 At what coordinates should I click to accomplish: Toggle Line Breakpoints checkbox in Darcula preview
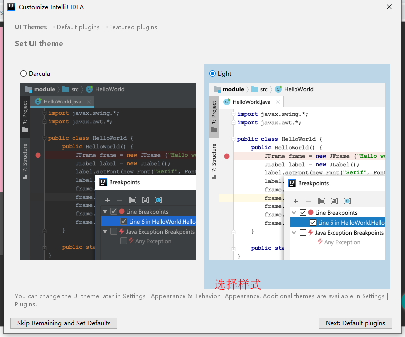pos(114,211)
